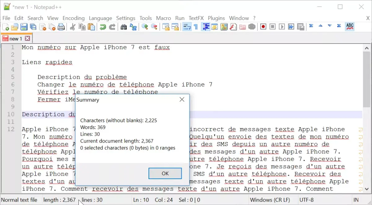Save the current file via Save icon
This screenshot has height=205, width=372.
[24, 27]
